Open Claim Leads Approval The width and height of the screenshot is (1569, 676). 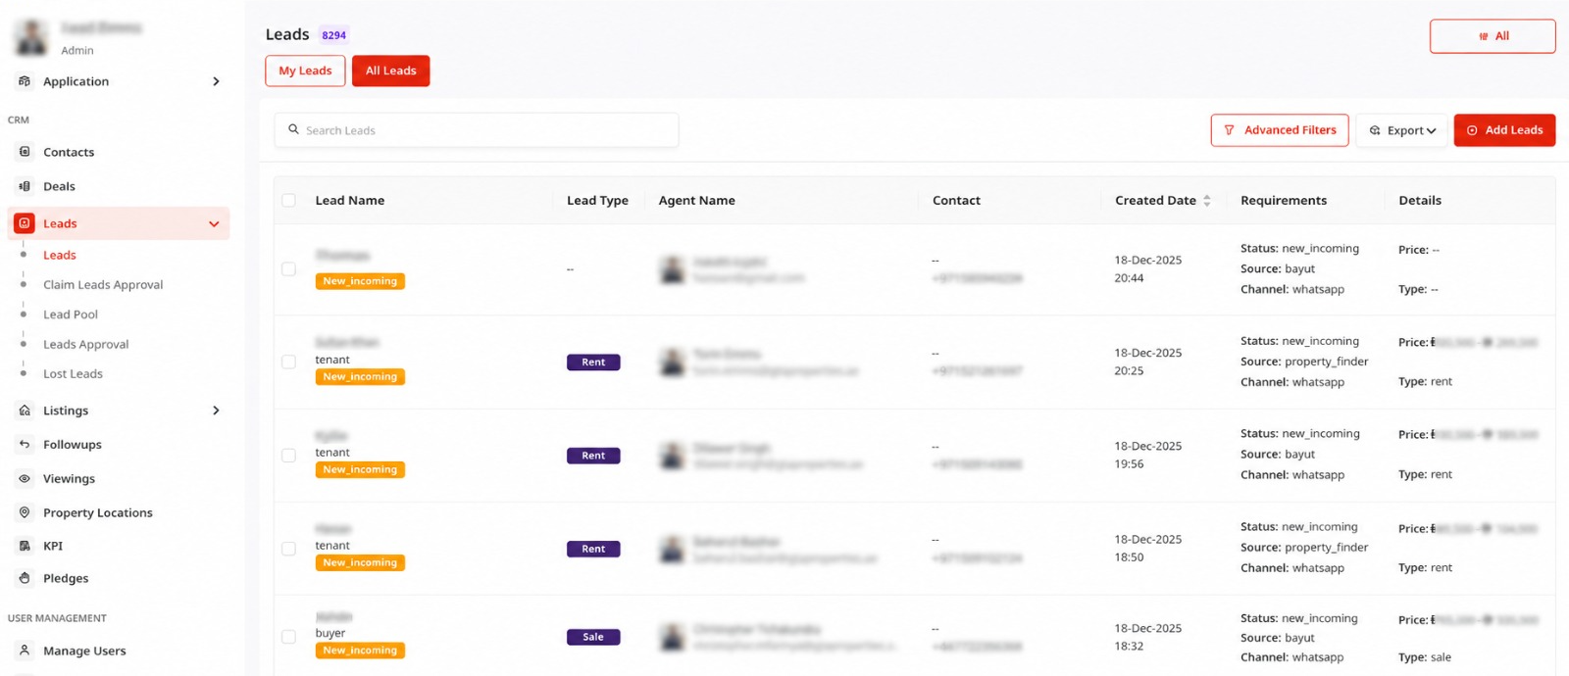(x=103, y=285)
